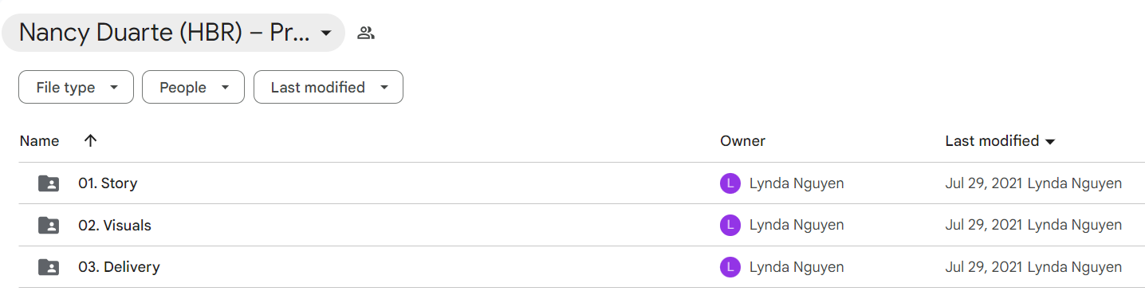
Task: Open the 02. Visuals folder name
Action: 115,226
